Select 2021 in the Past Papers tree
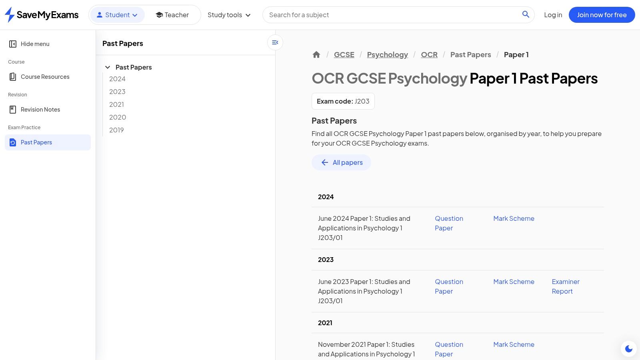This screenshot has height=360, width=640. tap(116, 104)
